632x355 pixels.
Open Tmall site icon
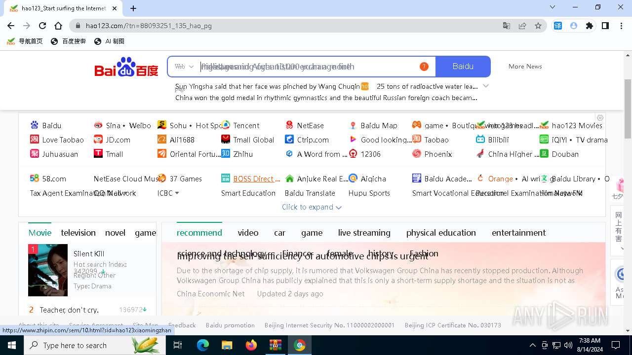point(98,154)
